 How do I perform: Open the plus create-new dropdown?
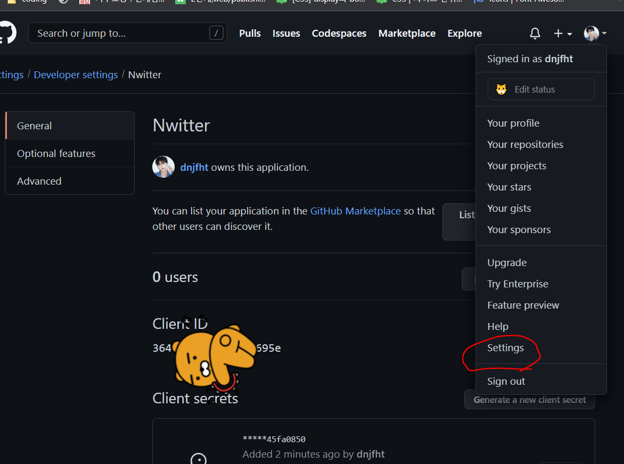(x=563, y=34)
